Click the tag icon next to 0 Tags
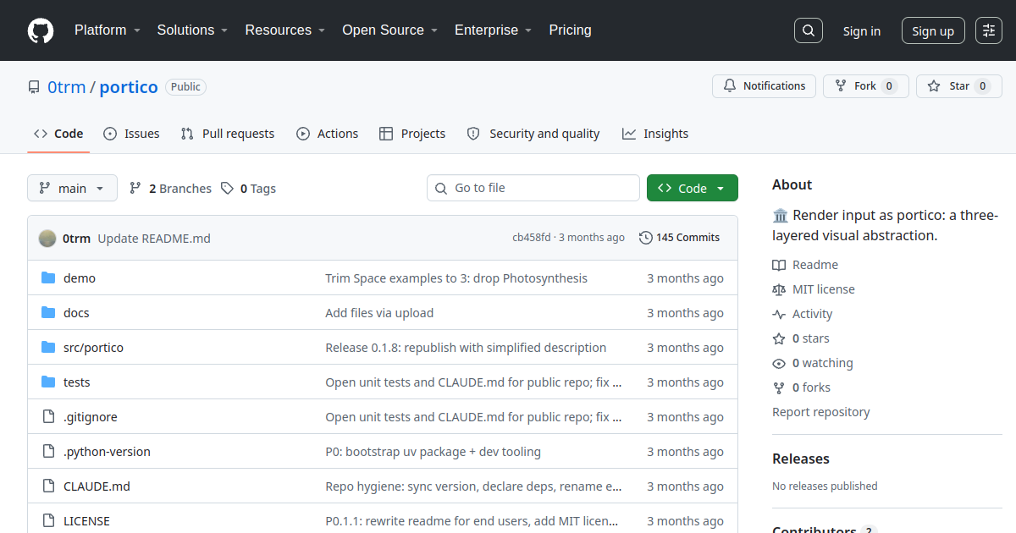This screenshot has height=533, width=1016. [227, 188]
